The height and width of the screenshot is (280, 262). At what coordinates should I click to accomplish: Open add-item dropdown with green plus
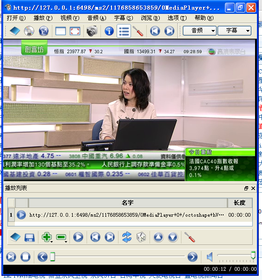tap(47, 237)
